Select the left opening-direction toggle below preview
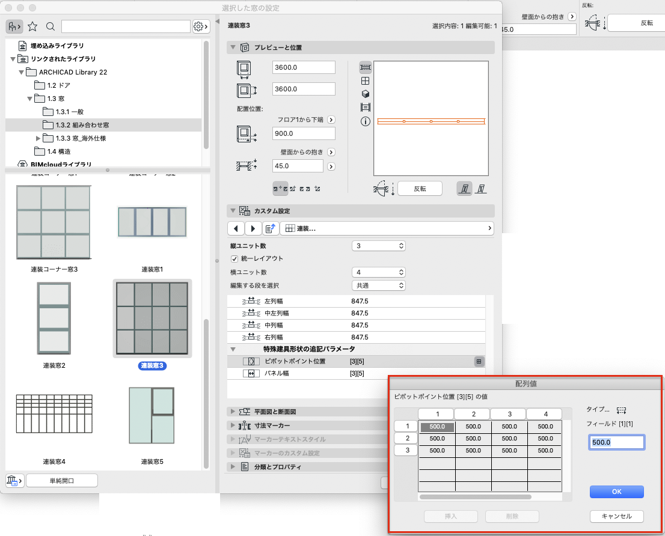 464,189
